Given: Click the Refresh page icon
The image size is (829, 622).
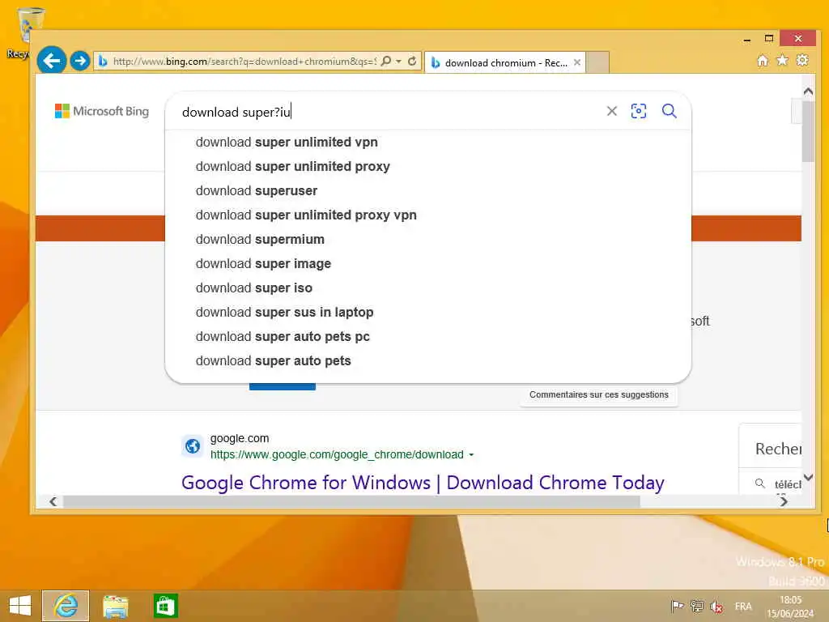Looking at the screenshot, I should pos(412,61).
